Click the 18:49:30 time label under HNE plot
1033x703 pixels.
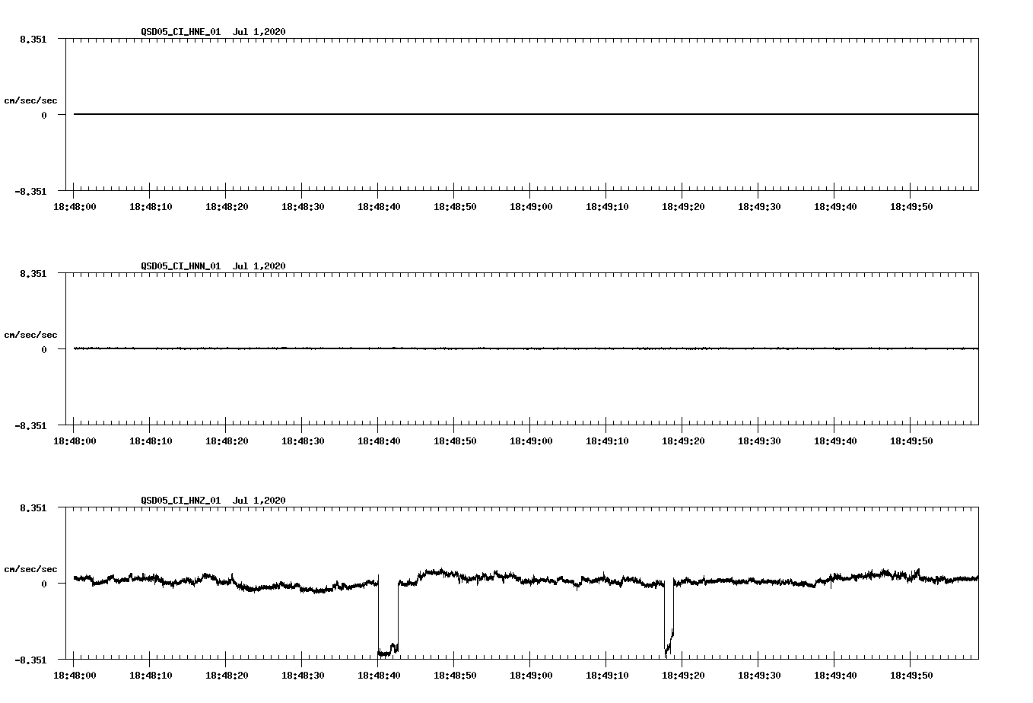pos(759,207)
